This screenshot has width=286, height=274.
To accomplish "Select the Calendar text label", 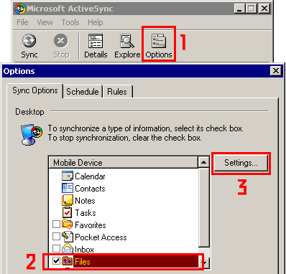I will click(90, 176).
